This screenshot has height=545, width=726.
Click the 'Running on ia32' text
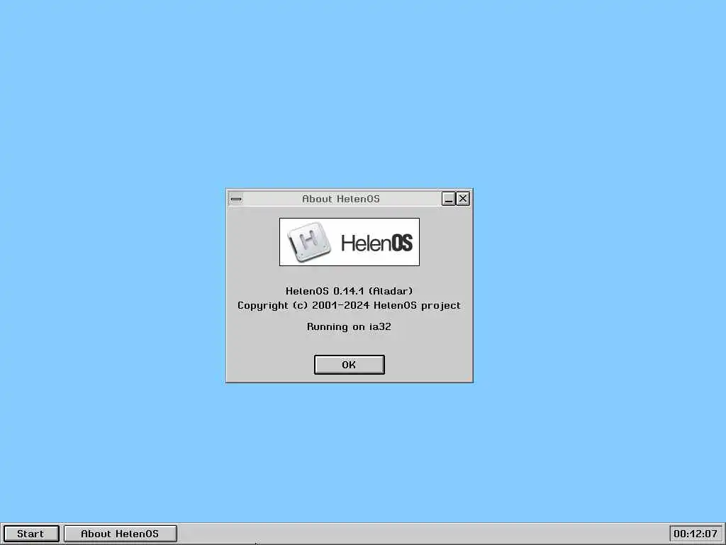[349, 326]
